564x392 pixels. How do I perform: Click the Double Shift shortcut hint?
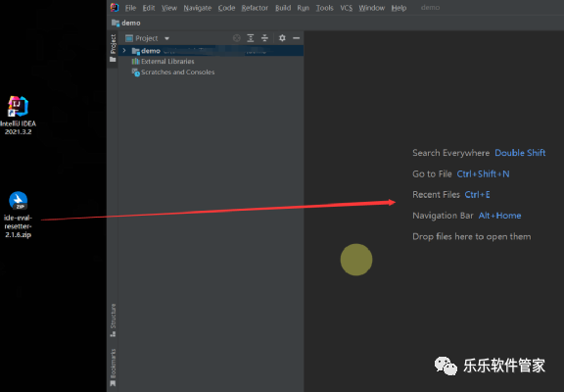pyautogui.click(x=520, y=153)
